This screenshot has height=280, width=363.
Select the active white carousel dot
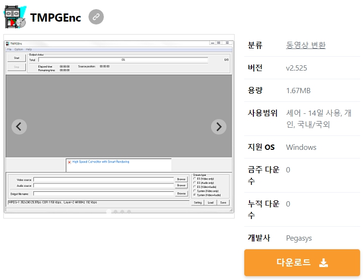pos(109,211)
